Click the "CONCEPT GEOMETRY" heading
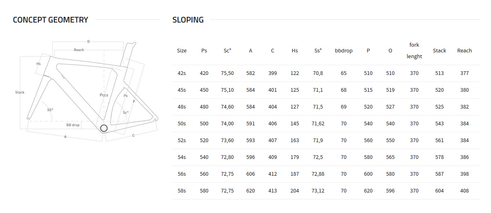 click(x=50, y=20)
